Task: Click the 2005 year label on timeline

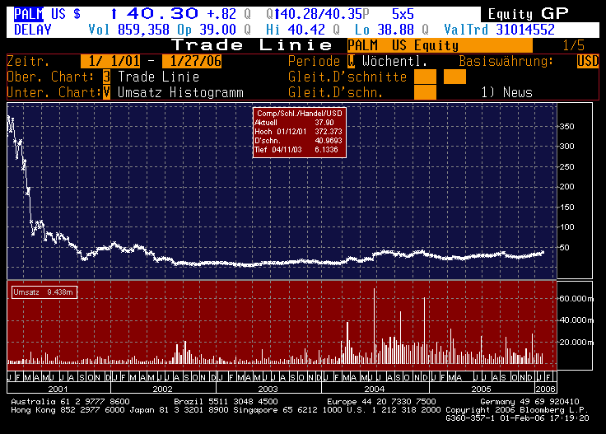Action: (x=481, y=389)
